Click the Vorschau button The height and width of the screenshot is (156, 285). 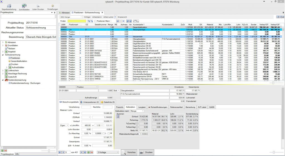129,152
